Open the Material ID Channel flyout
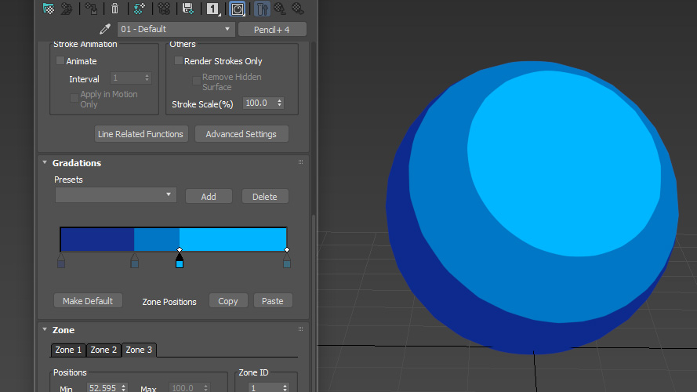Image resolution: width=697 pixels, height=392 pixels. point(213,9)
